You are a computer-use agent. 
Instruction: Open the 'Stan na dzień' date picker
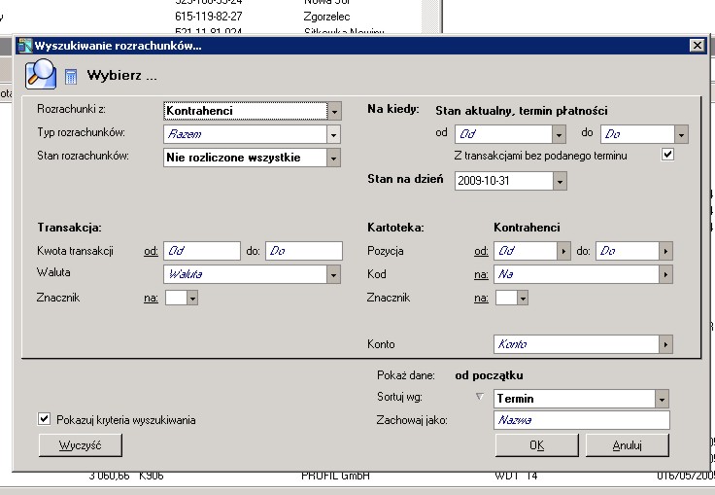tap(559, 181)
